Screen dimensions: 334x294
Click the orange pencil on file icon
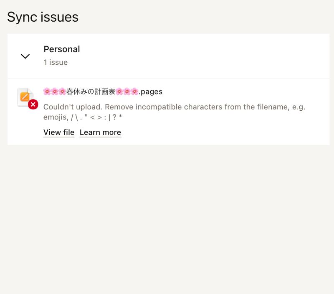(x=25, y=97)
